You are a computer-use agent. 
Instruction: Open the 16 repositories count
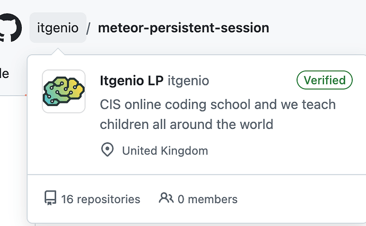(101, 199)
